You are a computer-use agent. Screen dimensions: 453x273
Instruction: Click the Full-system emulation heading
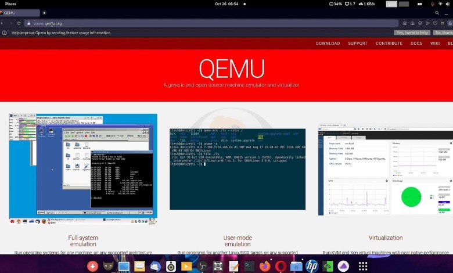click(x=83, y=241)
